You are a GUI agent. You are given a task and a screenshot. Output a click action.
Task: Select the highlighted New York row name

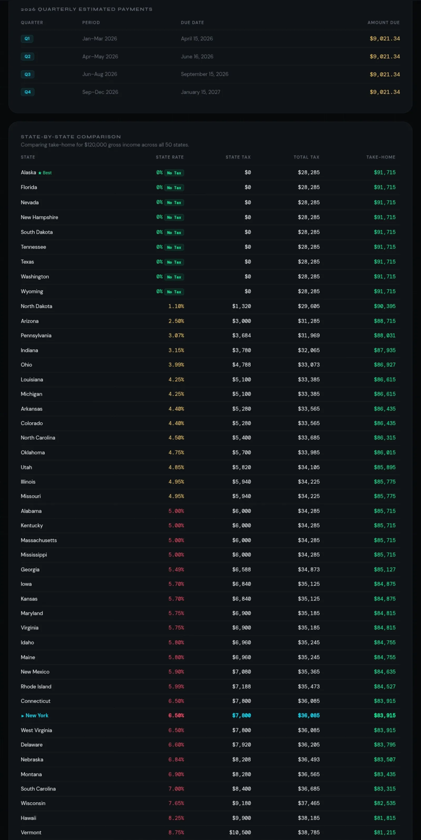[37, 715]
